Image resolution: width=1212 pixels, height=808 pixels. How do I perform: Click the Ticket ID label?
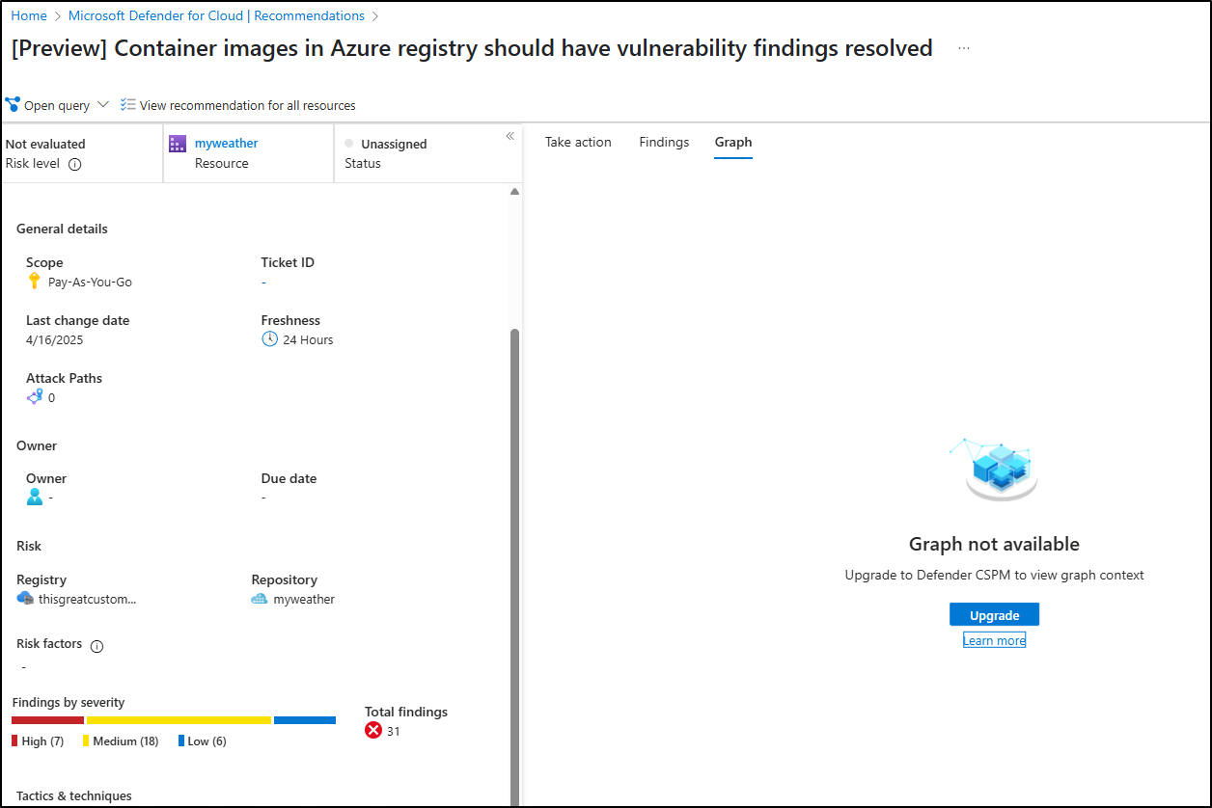[288, 262]
